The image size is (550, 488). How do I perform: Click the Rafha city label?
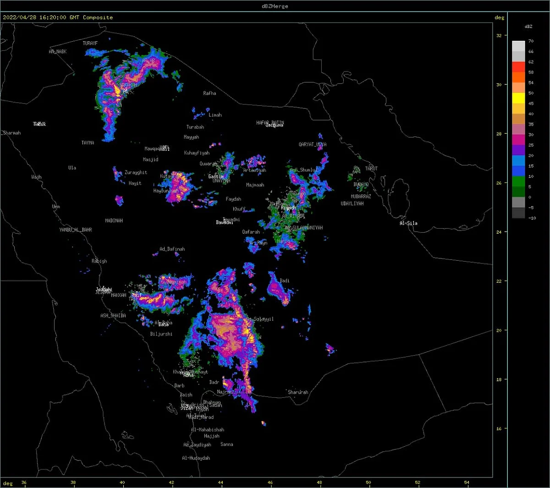point(209,93)
